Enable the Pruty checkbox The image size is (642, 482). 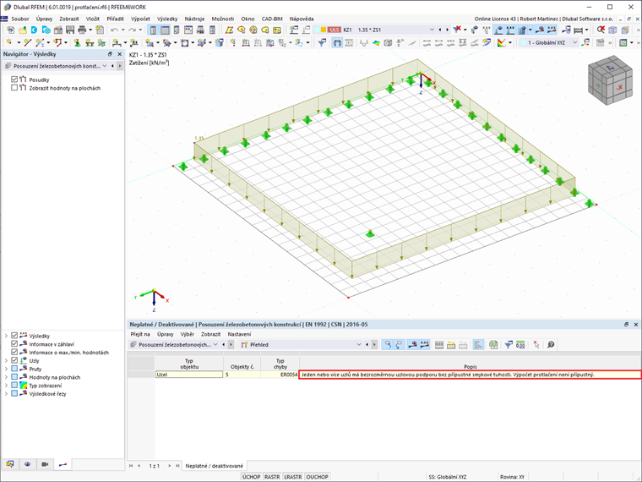[14, 369]
